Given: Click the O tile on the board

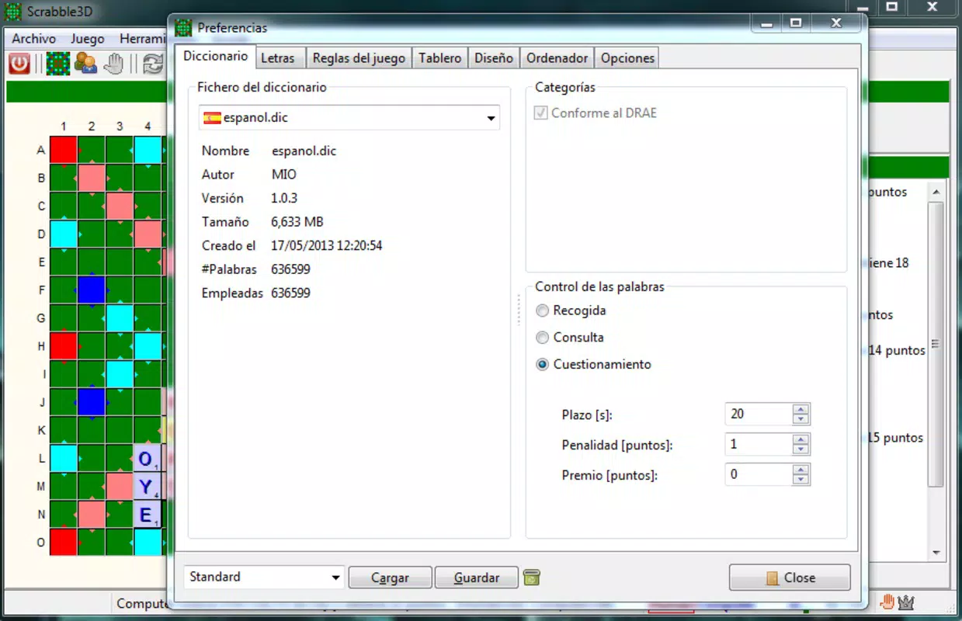Looking at the screenshot, I should (x=147, y=459).
